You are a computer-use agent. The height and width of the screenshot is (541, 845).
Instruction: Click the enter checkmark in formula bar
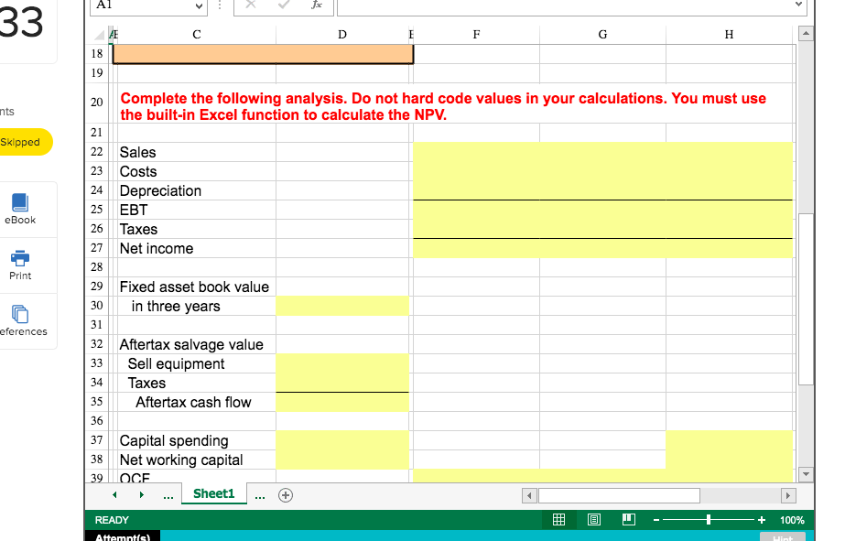[x=285, y=5]
